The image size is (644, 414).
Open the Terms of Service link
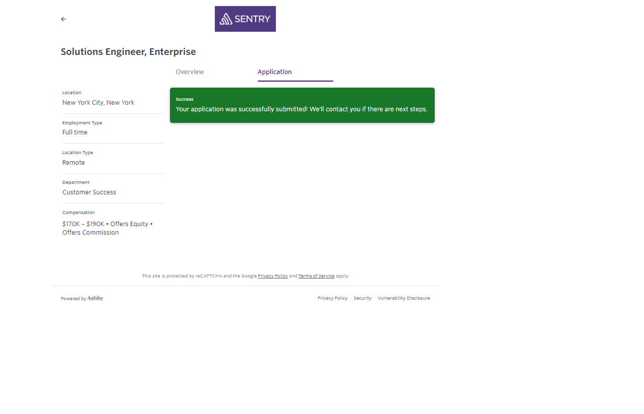coord(316,276)
